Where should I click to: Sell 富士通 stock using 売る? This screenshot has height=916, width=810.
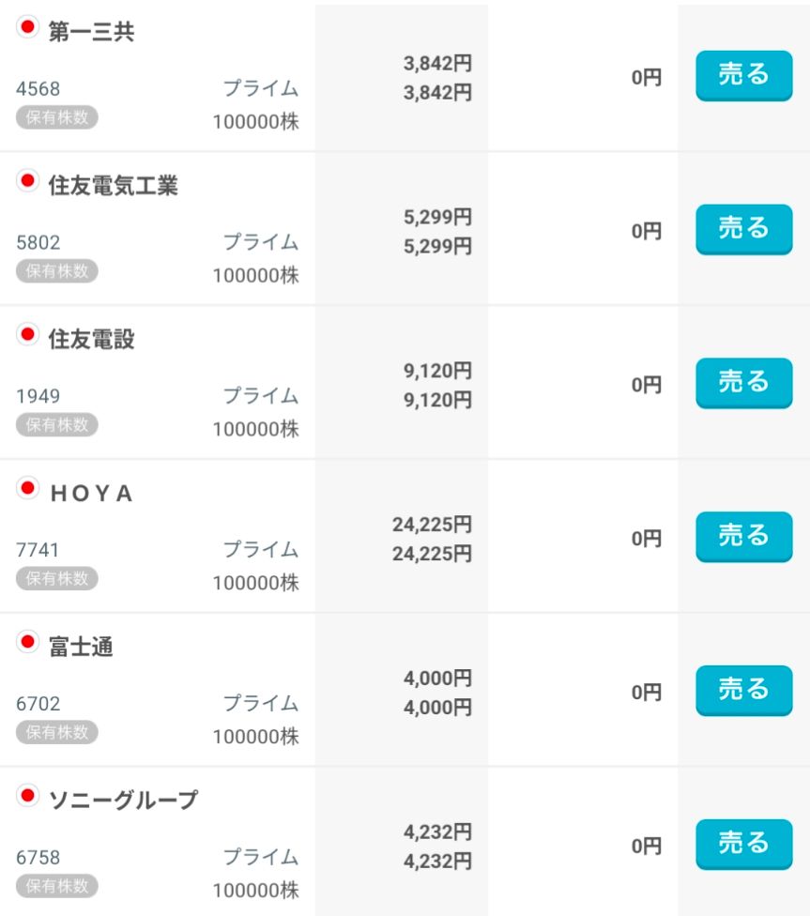pos(743,691)
